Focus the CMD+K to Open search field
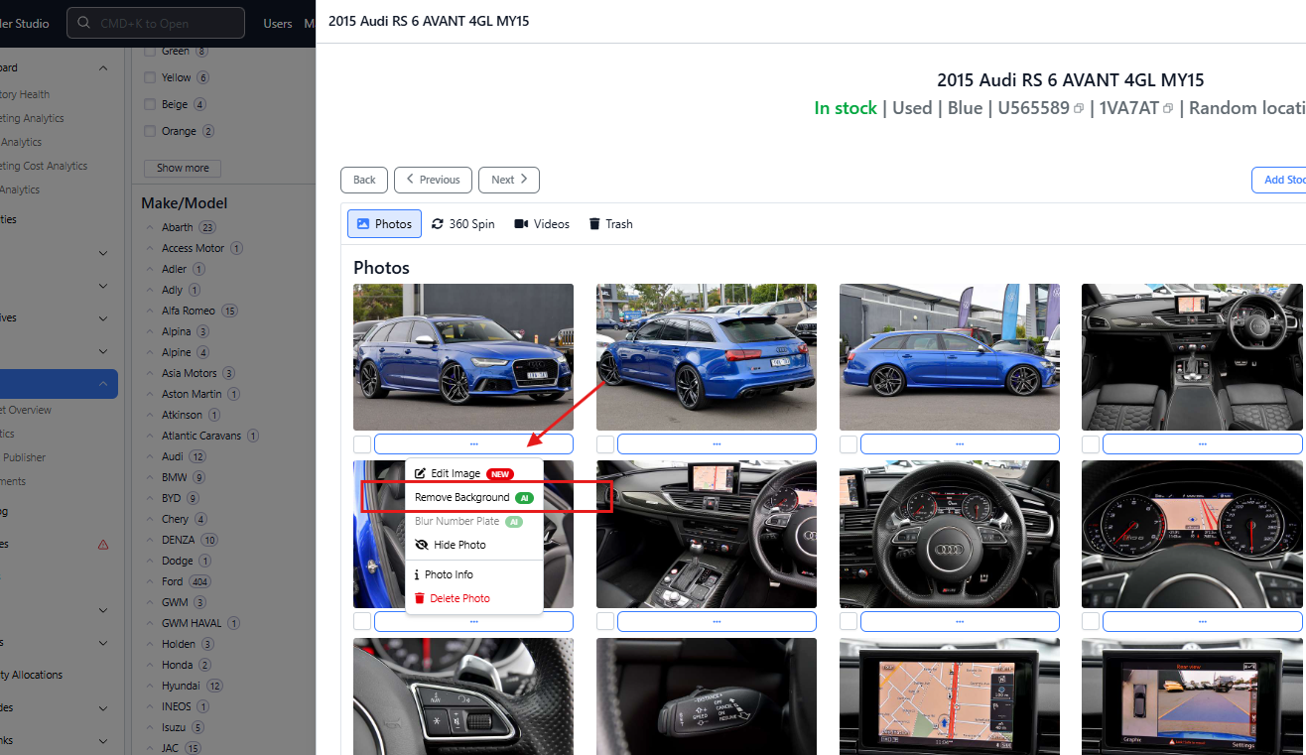 [156, 23]
